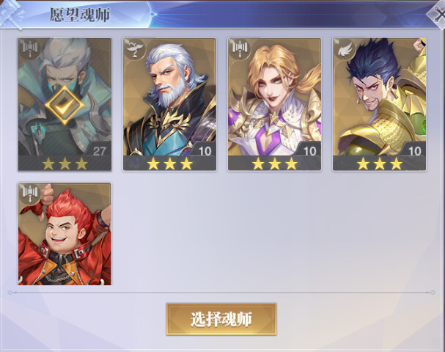Click the class icon on masked gray-haired hero card
Viewport: 445px width, 352px height.
point(30,49)
